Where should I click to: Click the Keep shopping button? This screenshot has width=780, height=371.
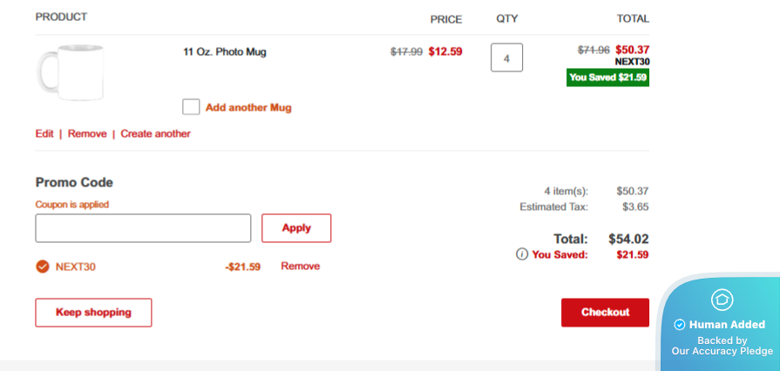point(93,313)
